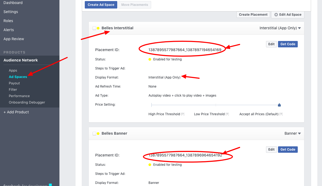Click the Belles Interstitial title
The width and height of the screenshot is (322, 186).
click(x=117, y=28)
